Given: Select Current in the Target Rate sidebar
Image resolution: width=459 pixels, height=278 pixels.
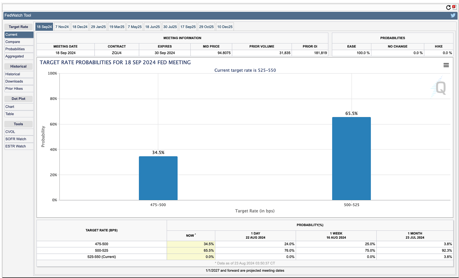Looking at the screenshot, I should click(x=19, y=35).
